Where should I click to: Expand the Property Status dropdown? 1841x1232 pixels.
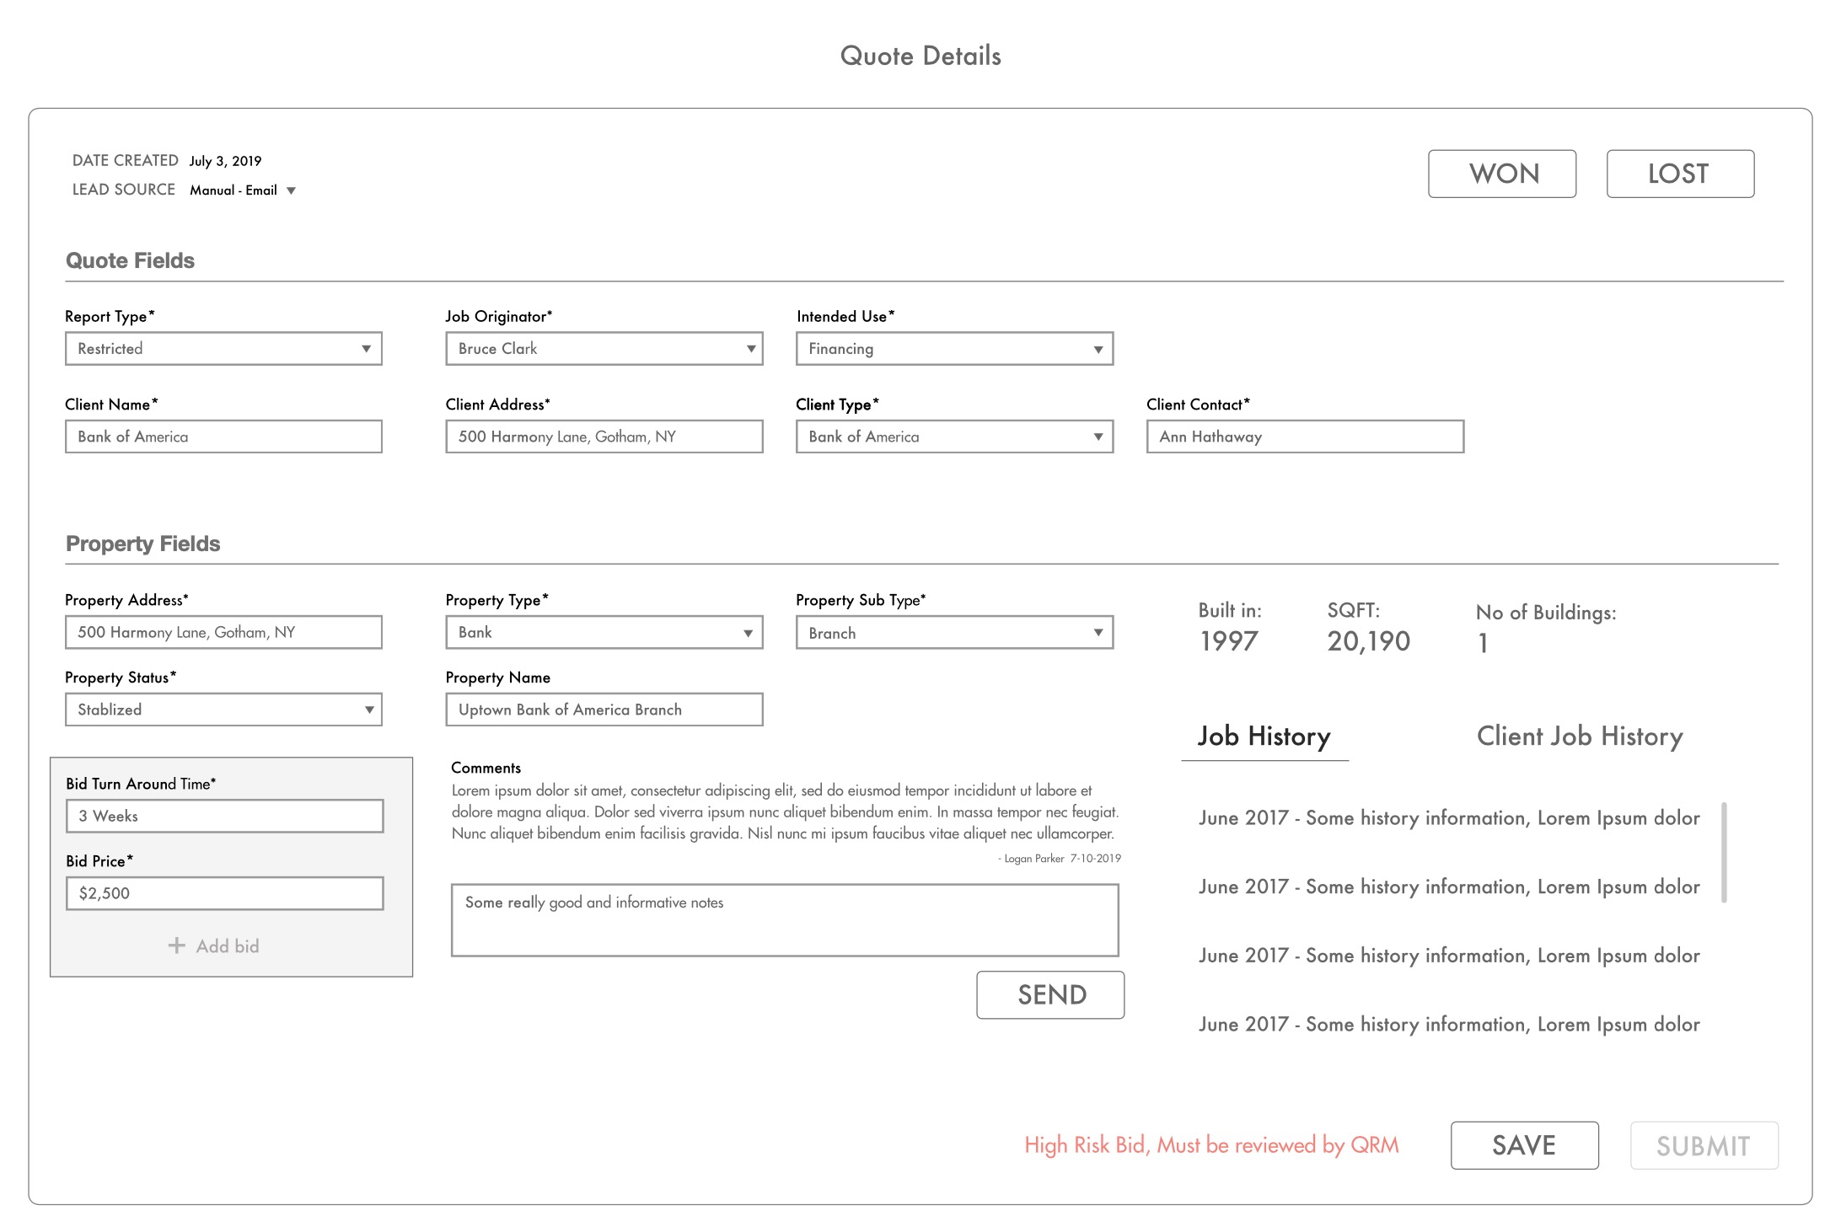point(368,710)
